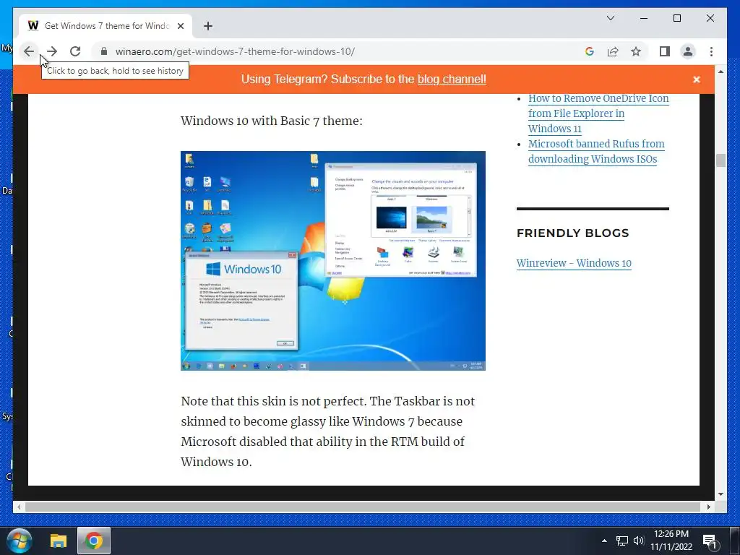
Task: Share this page using the share icon
Action: click(613, 51)
